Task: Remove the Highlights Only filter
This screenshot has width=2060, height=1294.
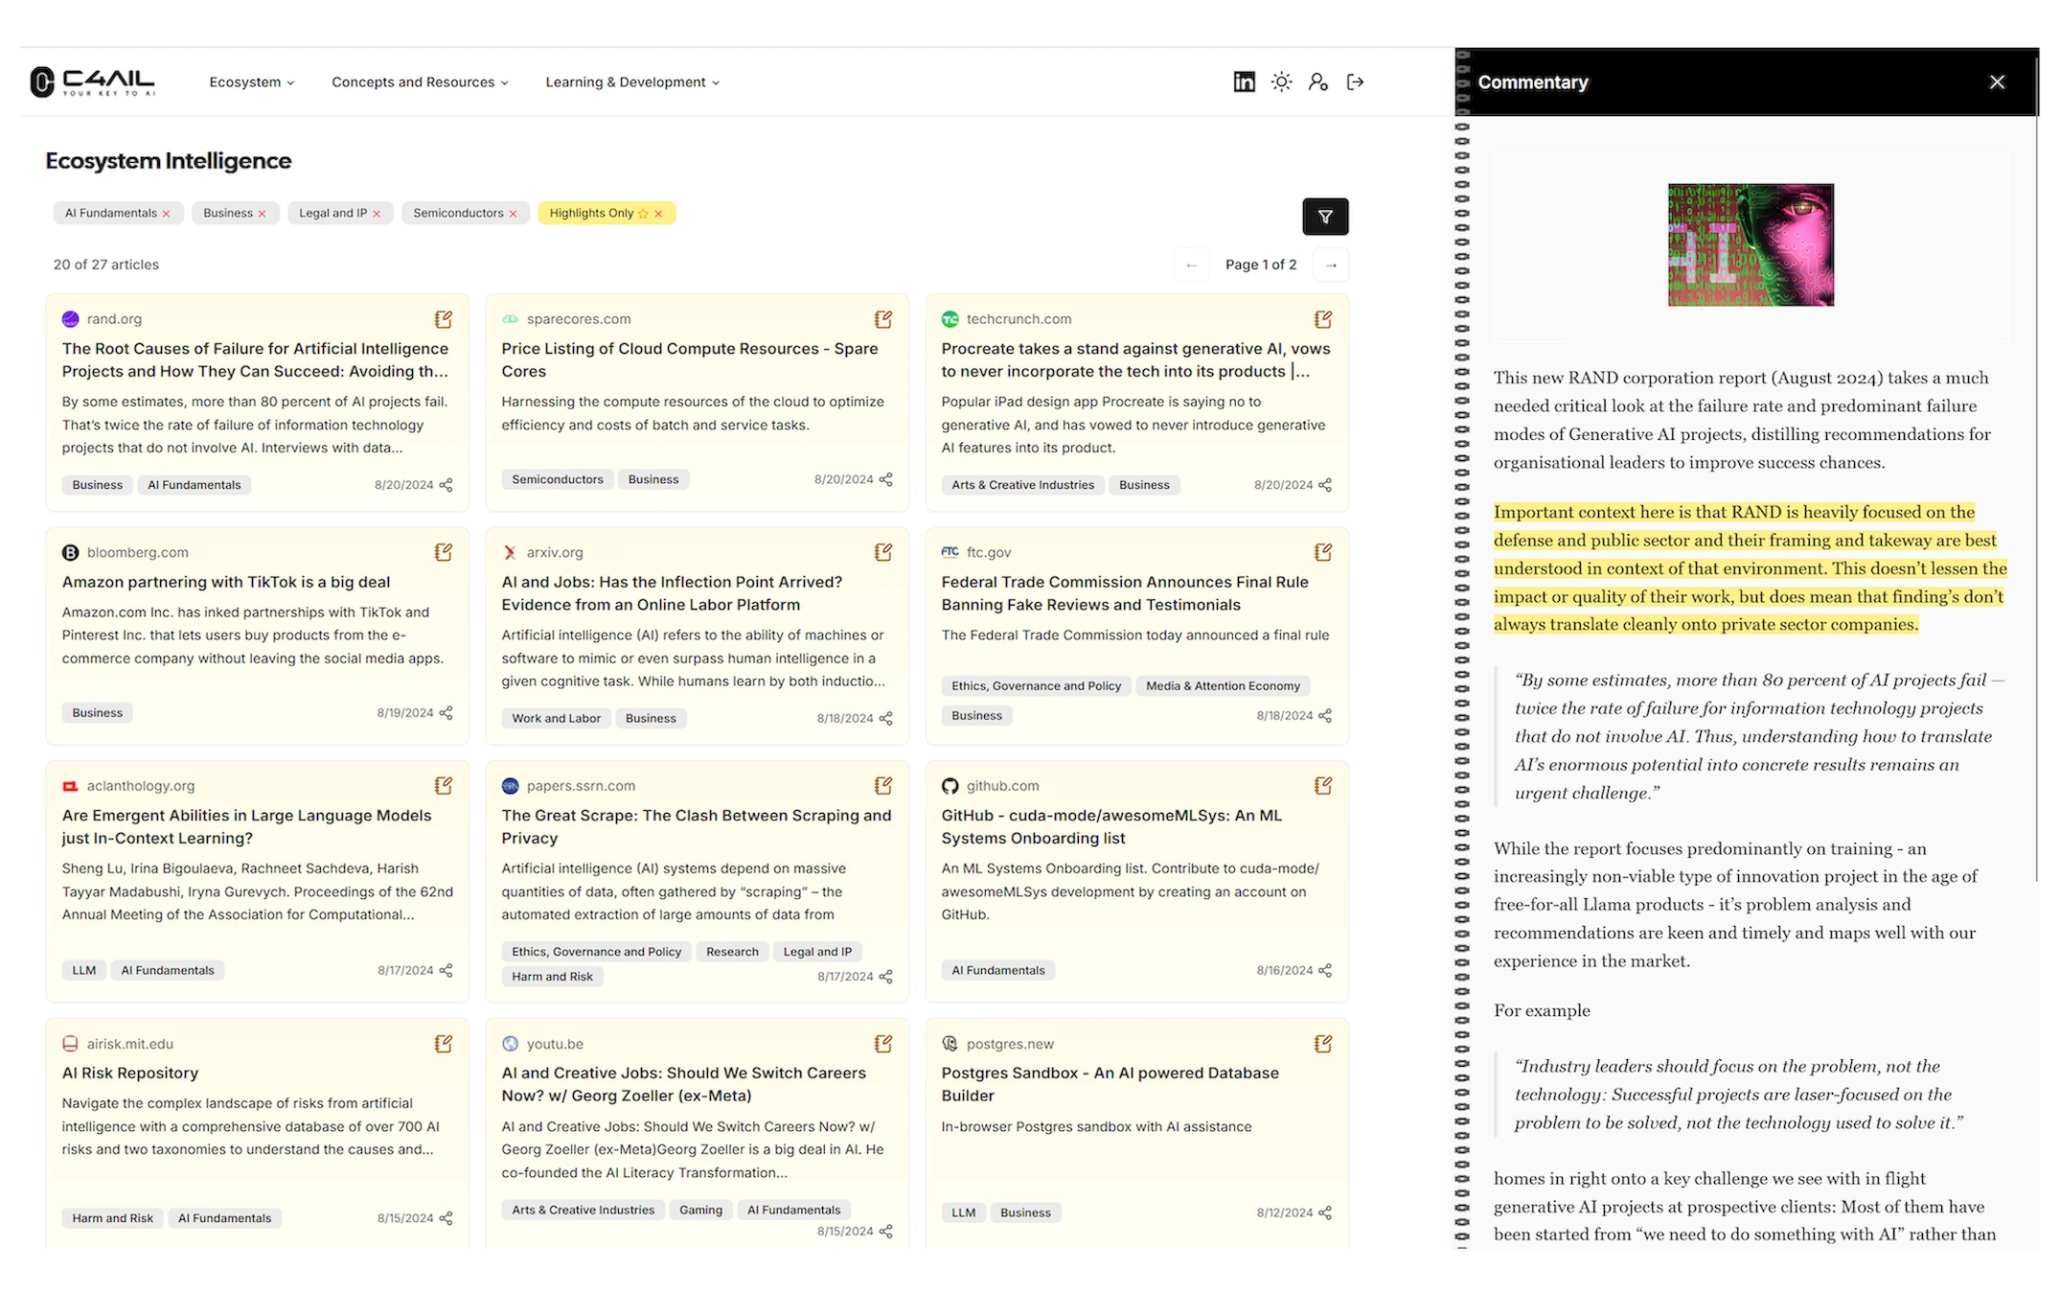Action: pyautogui.click(x=659, y=214)
